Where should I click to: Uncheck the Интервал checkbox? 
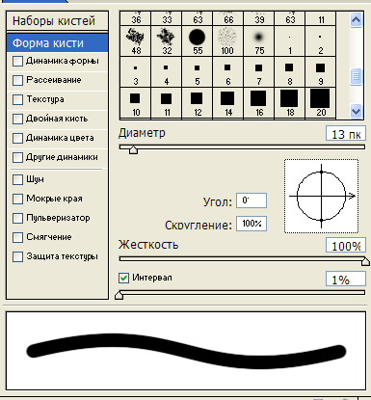[123, 278]
